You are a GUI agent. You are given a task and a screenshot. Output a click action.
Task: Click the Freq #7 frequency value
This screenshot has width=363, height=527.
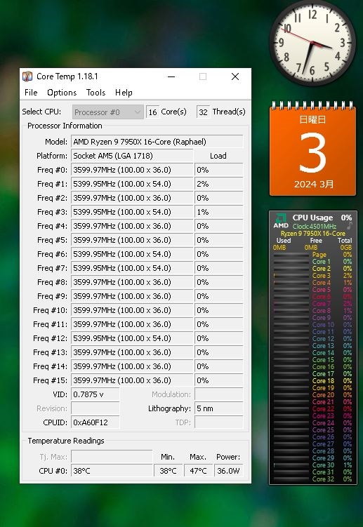(132, 268)
